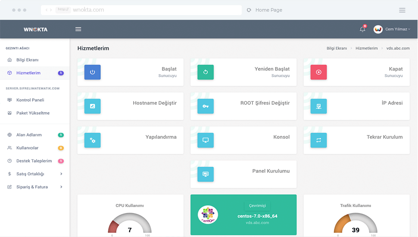Toggle the sidebar hamburger menu
Screen dimensions: 418x237
point(78,29)
